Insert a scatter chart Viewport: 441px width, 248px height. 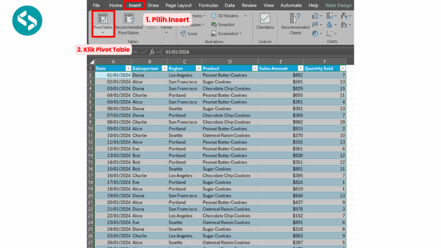tap(329, 34)
